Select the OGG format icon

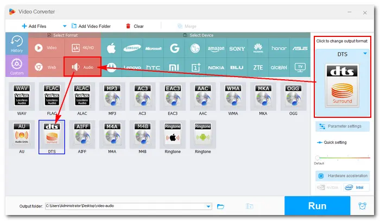click(x=293, y=96)
